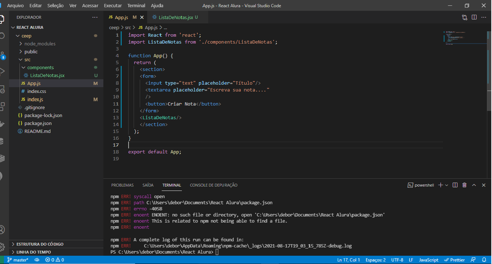The width and height of the screenshot is (492, 264).
Task: Open the Extensions view icon
Action: click(2, 106)
